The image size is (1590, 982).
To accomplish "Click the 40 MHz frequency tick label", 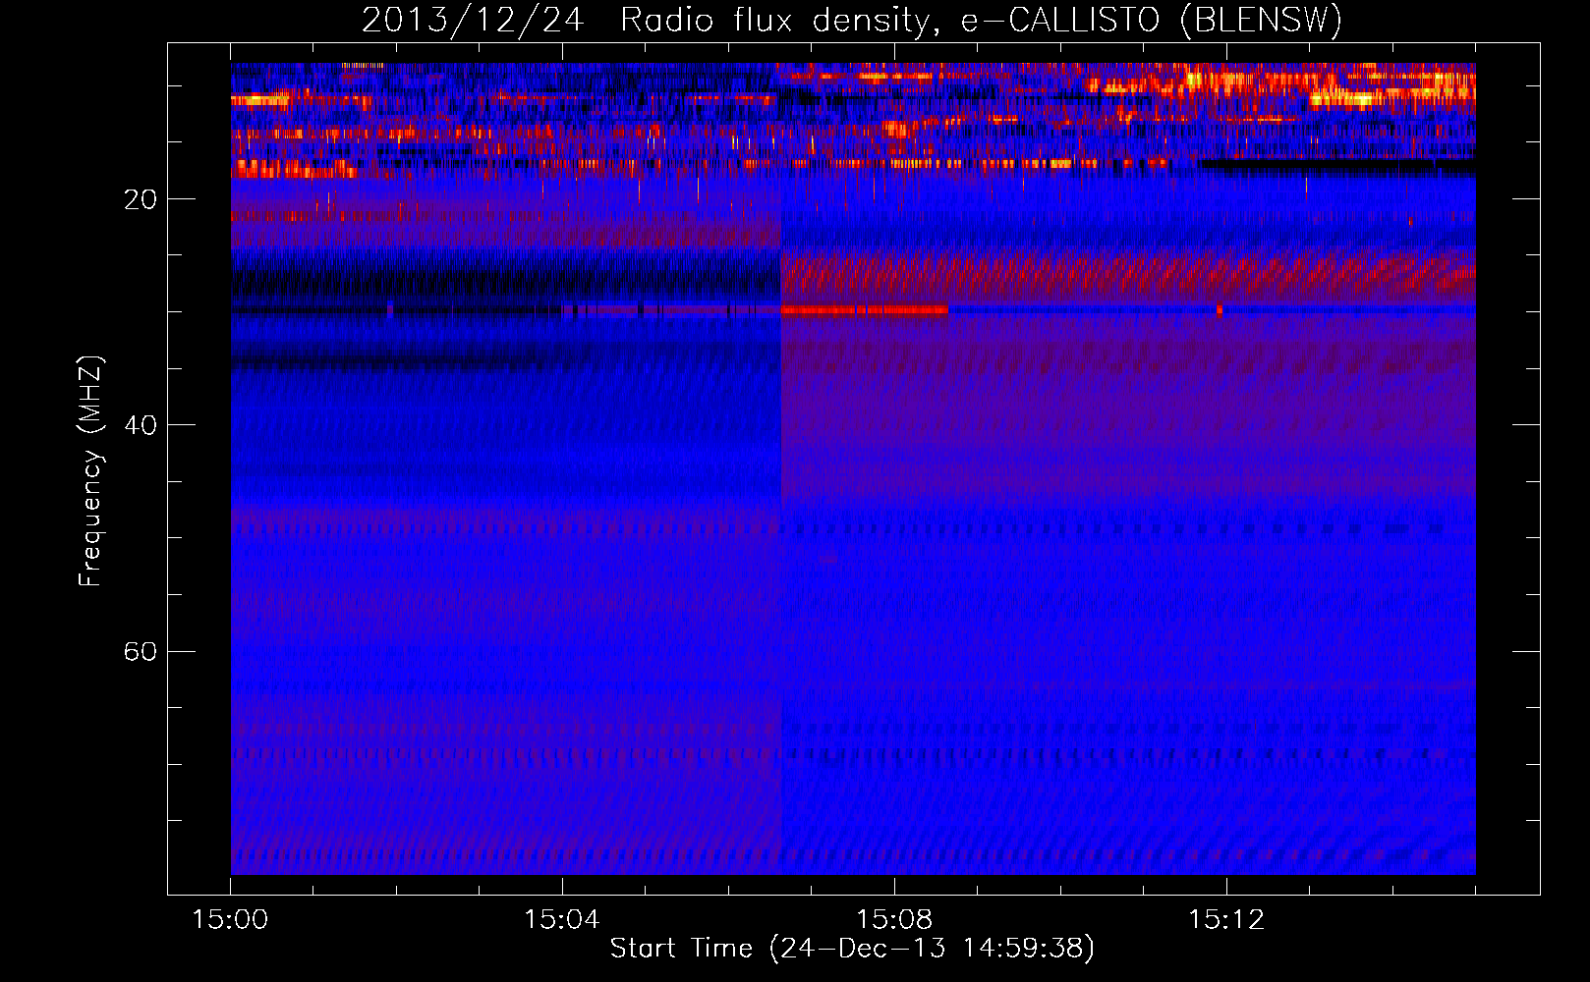I will coord(140,425).
